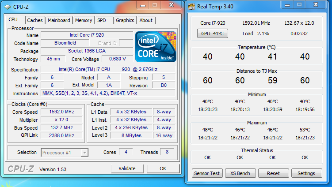
Task: Click the Revision value 'D0'
Action: [x=164, y=86]
